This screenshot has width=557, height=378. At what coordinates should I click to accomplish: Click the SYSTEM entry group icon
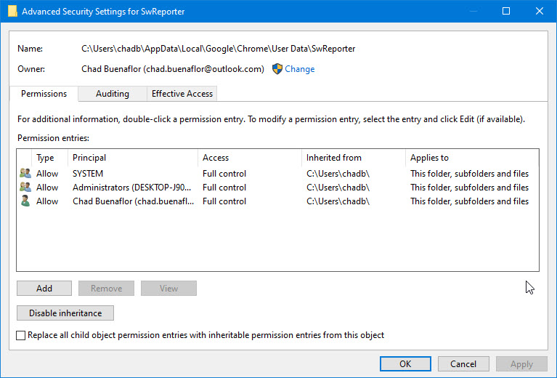(x=25, y=173)
